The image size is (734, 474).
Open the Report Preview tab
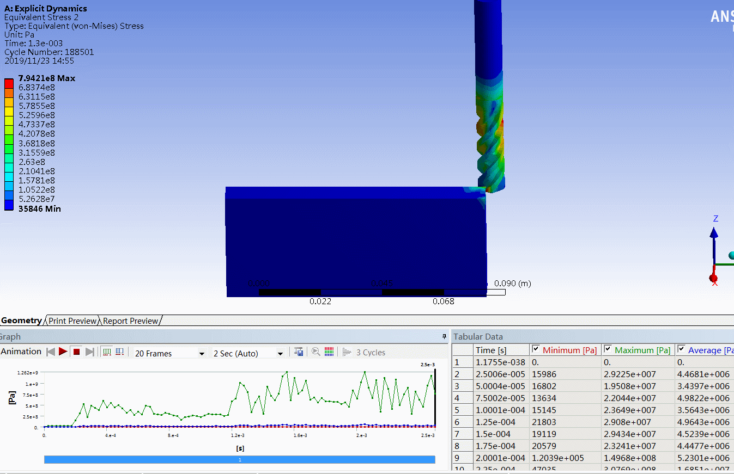pyautogui.click(x=130, y=321)
